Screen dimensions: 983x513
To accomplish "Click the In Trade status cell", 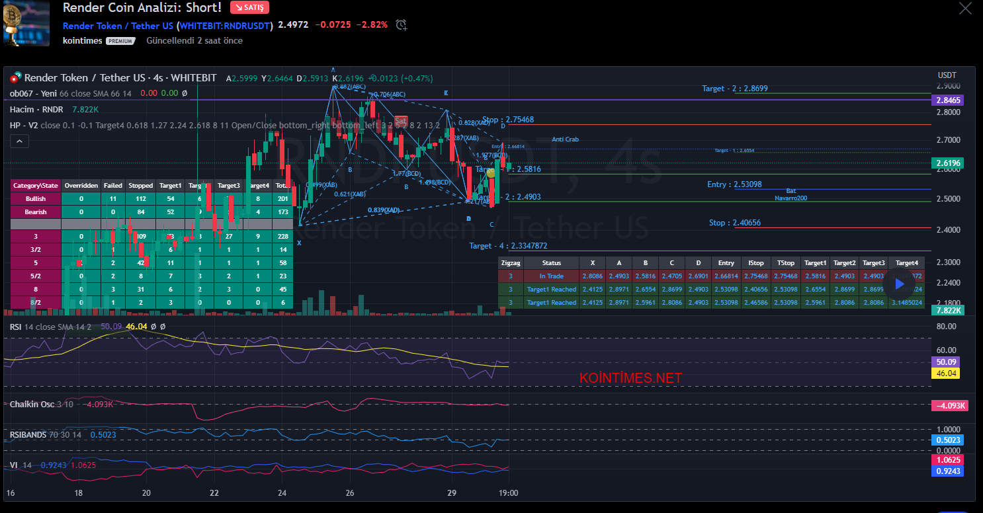I will pyautogui.click(x=551, y=276).
